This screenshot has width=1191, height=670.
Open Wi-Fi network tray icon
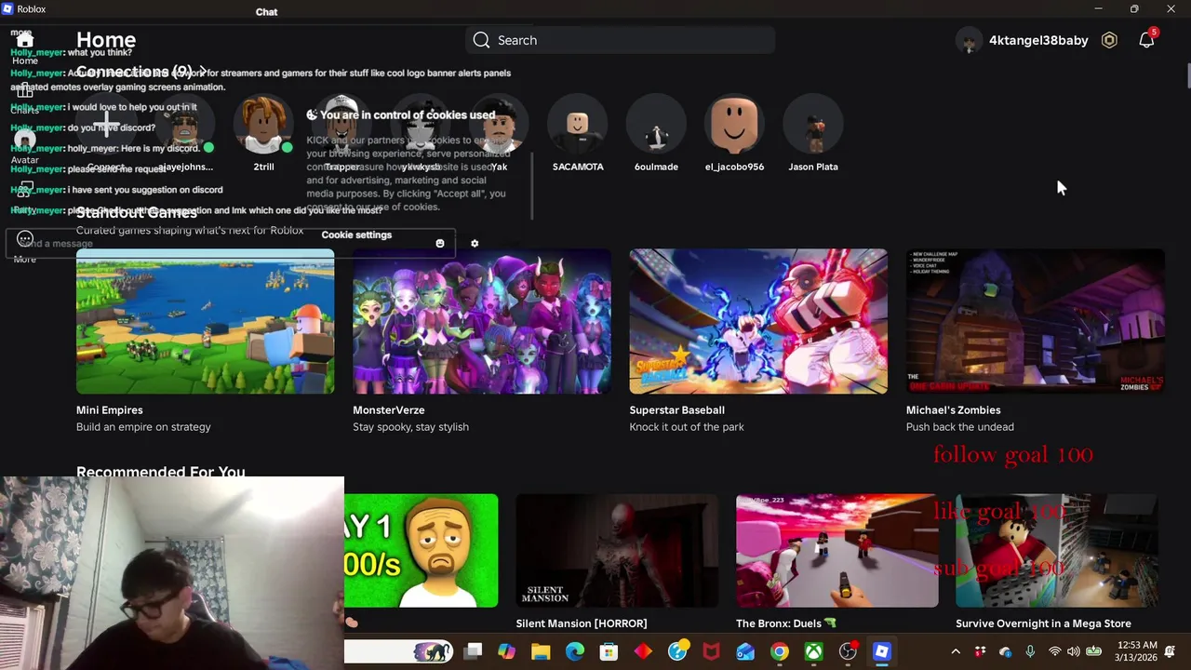tap(1054, 651)
